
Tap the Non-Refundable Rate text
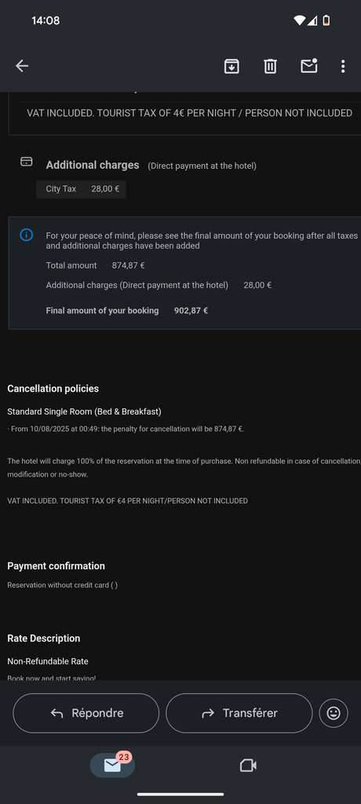(x=48, y=661)
